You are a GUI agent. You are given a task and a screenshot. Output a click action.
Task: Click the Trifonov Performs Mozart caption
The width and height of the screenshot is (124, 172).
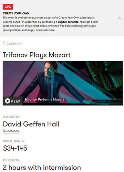(x=44, y=99)
